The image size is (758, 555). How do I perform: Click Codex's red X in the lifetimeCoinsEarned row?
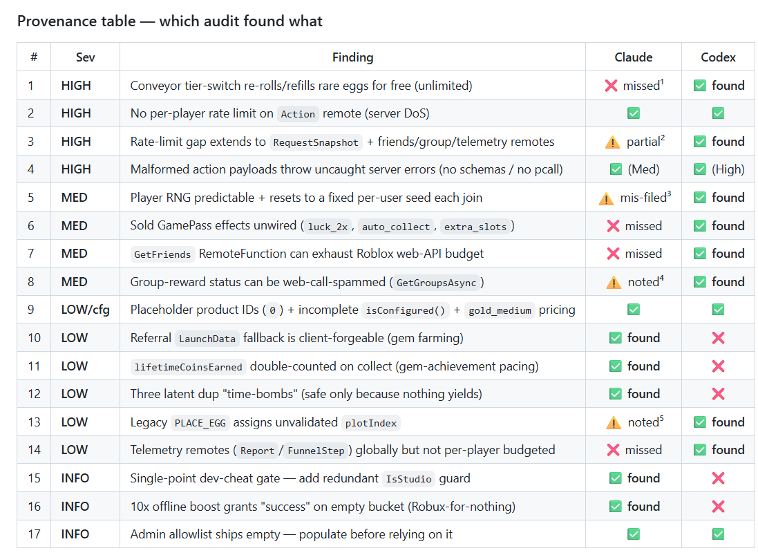(718, 366)
